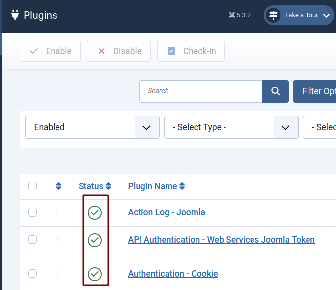The height and width of the screenshot is (290, 336).
Task: Sort the table by Status
Action: pos(95,186)
